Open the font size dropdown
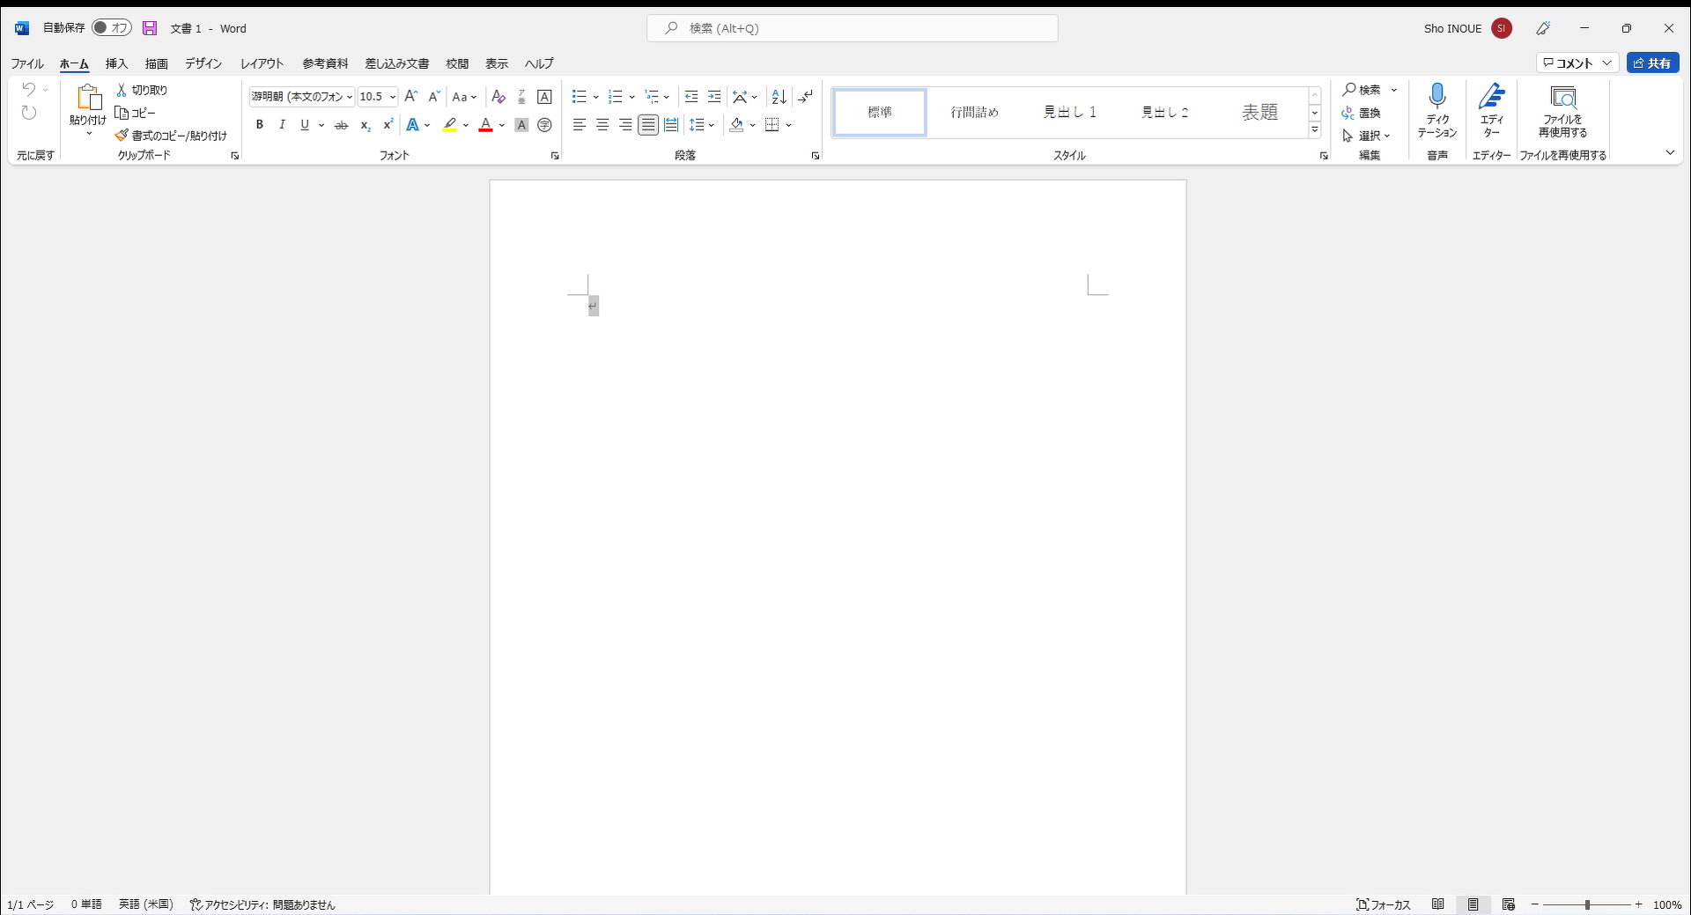The width and height of the screenshot is (1691, 915). pos(392,97)
